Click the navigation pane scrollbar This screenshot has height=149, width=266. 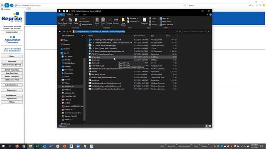click(84, 89)
